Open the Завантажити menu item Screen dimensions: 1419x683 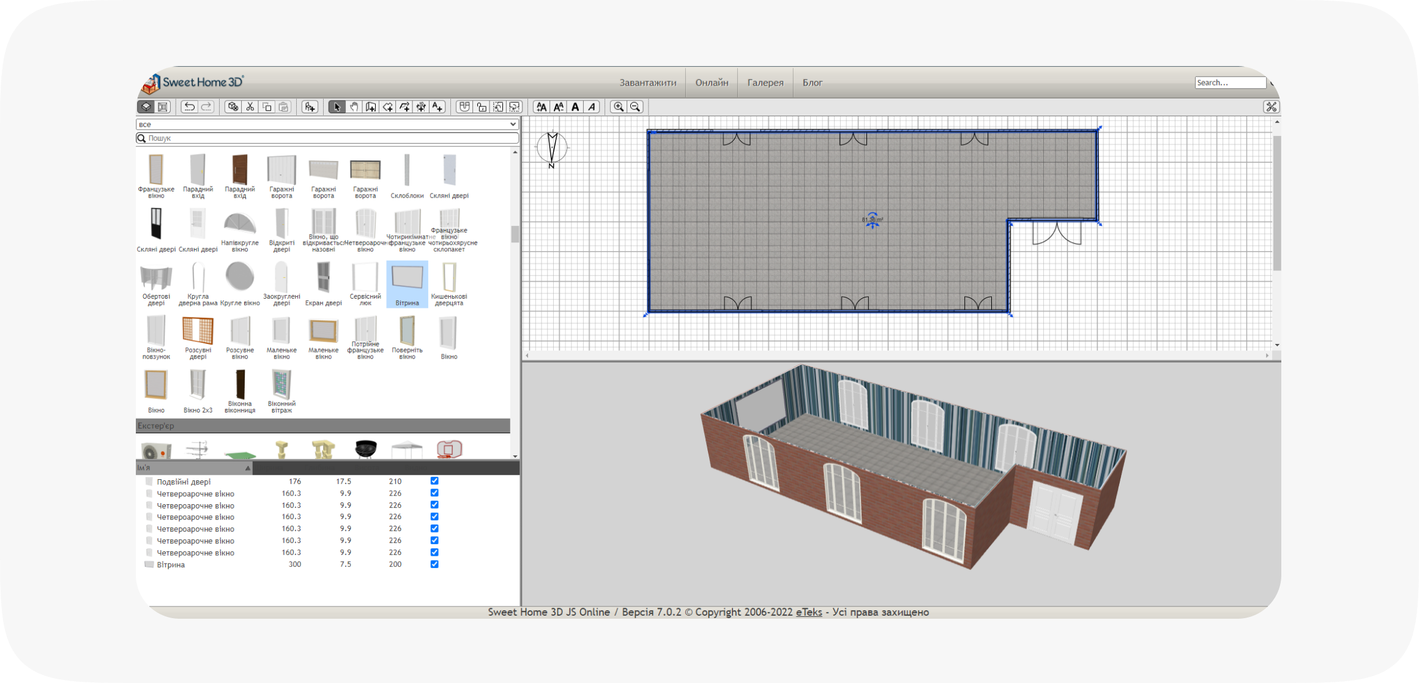647,83
